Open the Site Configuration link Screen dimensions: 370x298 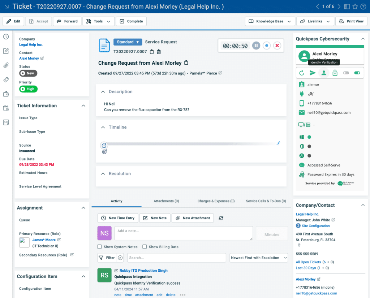point(316,226)
